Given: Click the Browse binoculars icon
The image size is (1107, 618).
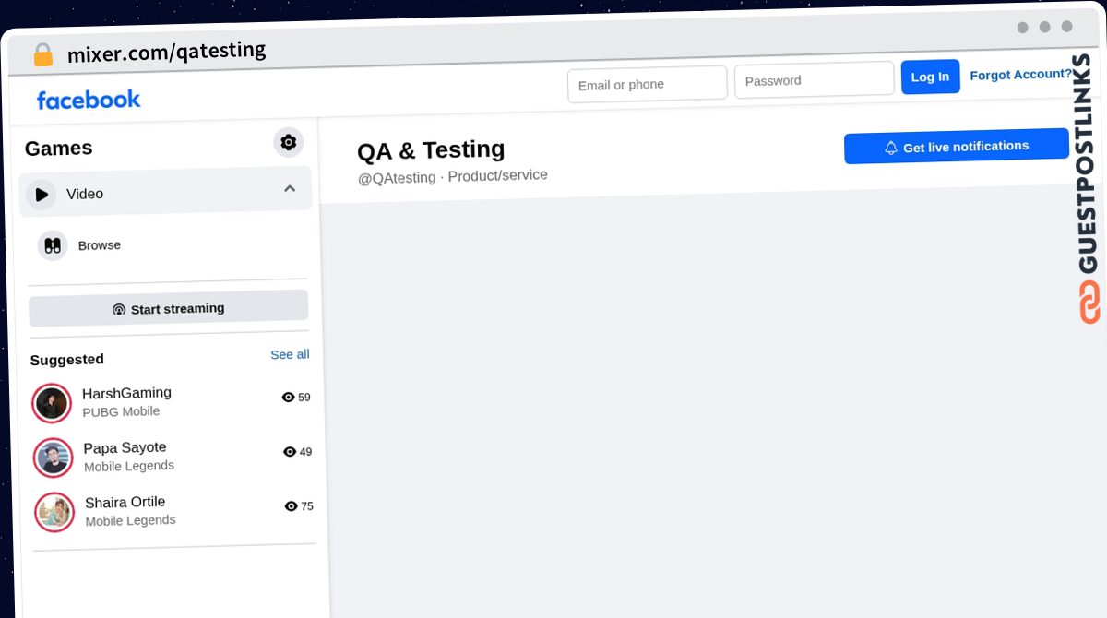Looking at the screenshot, I should point(53,245).
